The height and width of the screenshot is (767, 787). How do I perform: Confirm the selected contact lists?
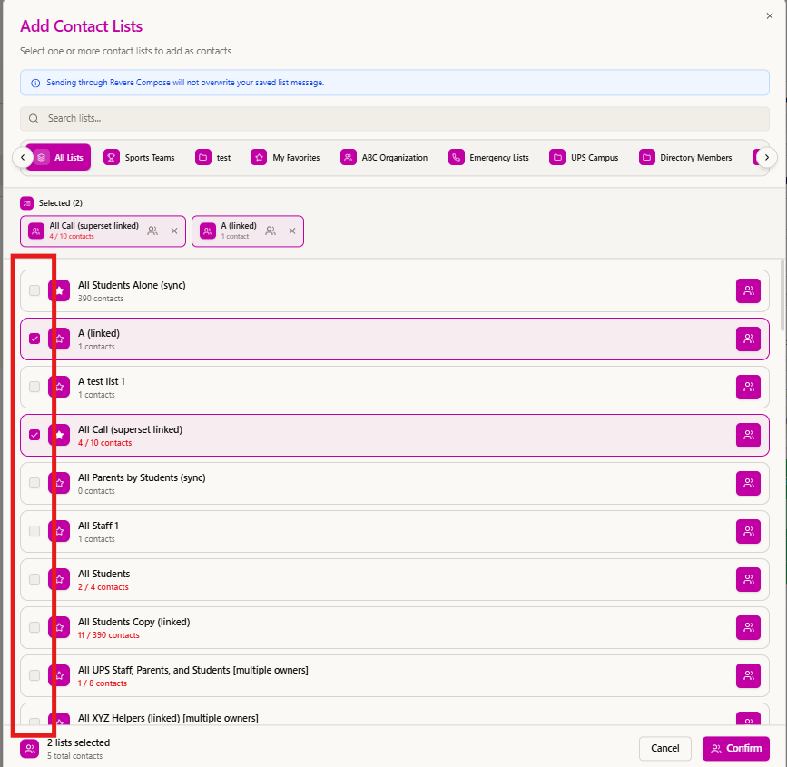click(736, 749)
